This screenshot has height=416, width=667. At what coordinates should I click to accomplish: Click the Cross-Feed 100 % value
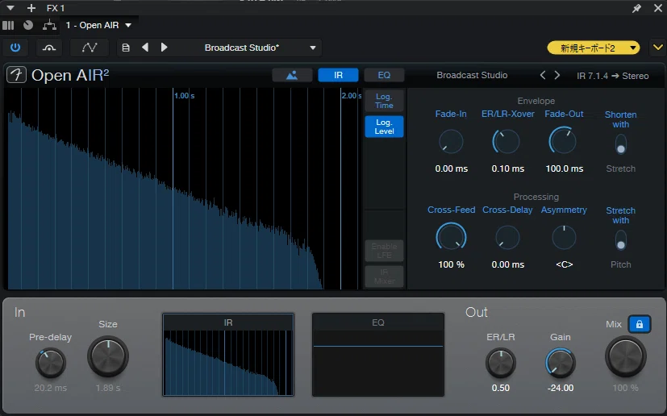point(452,264)
